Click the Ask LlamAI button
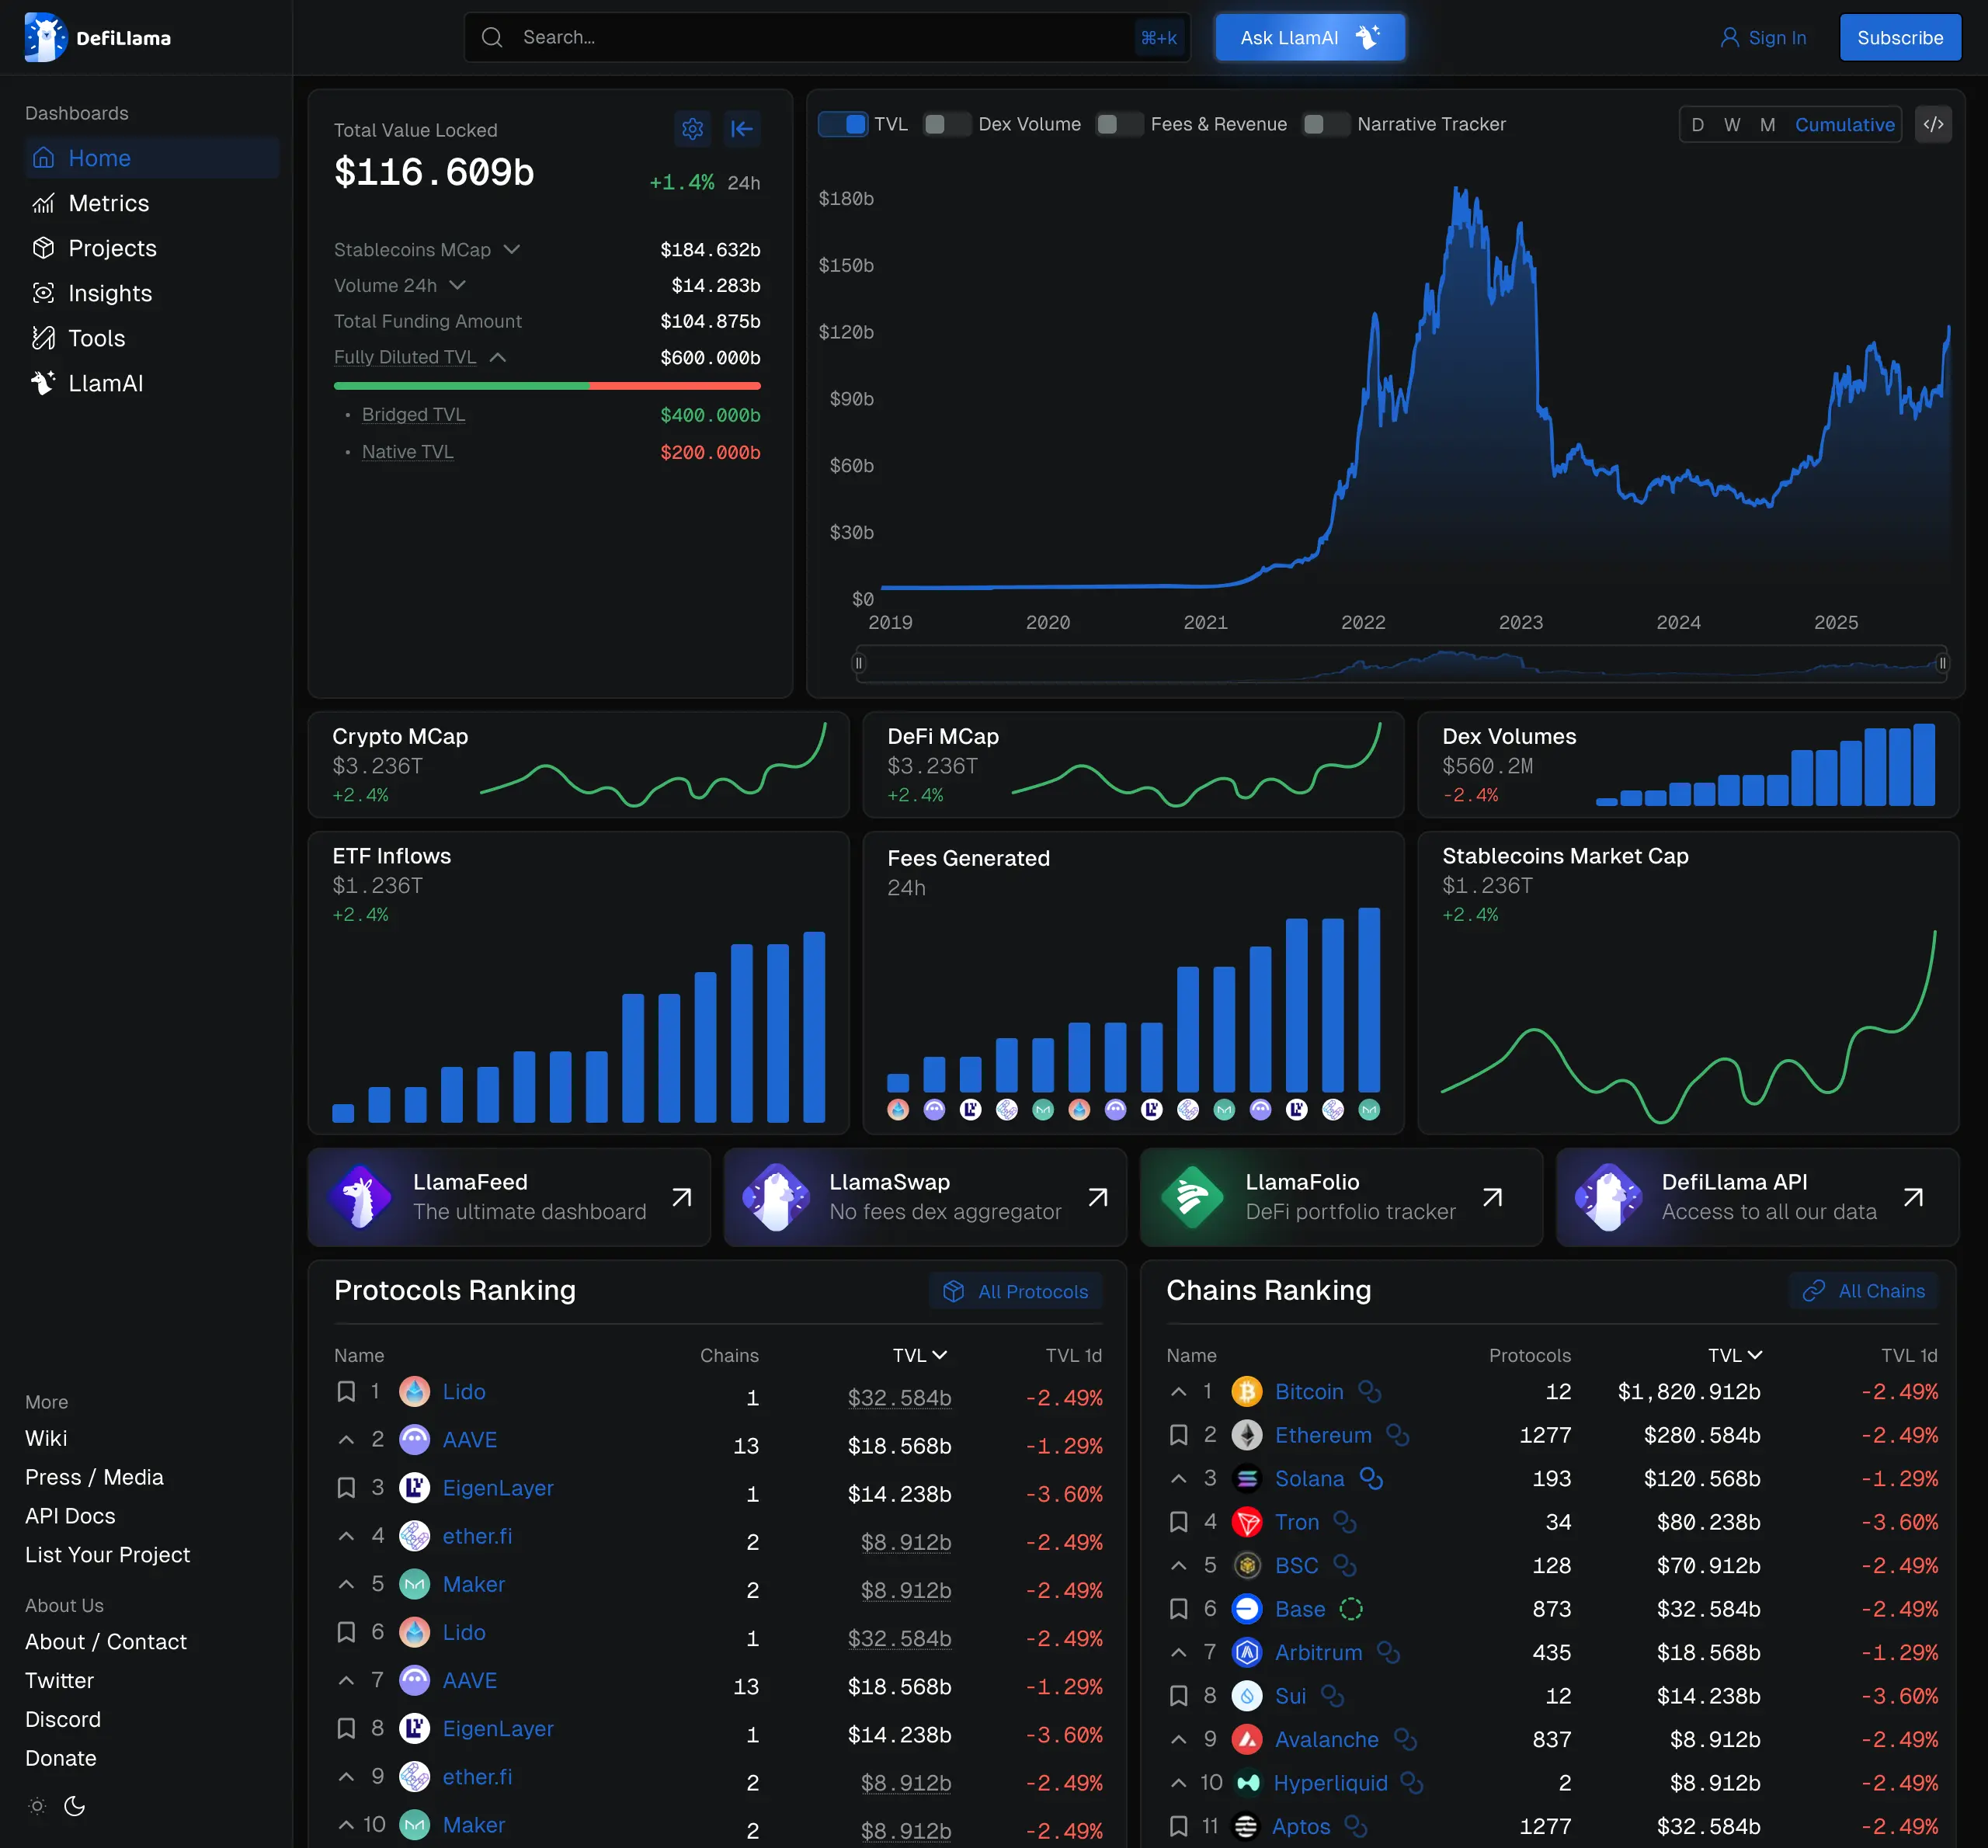Screen dimensions: 1988x1848 pyautogui.click(x=1310, y=38)
